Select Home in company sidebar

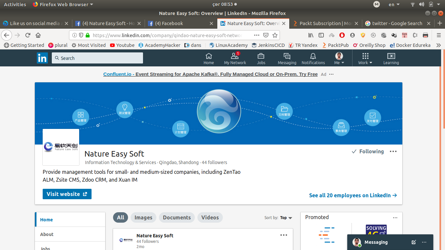pos(46,220)
